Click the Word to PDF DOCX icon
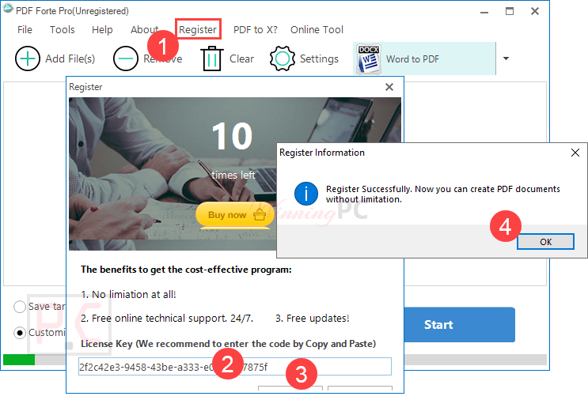The image size is (588, 400). (368, 58)
